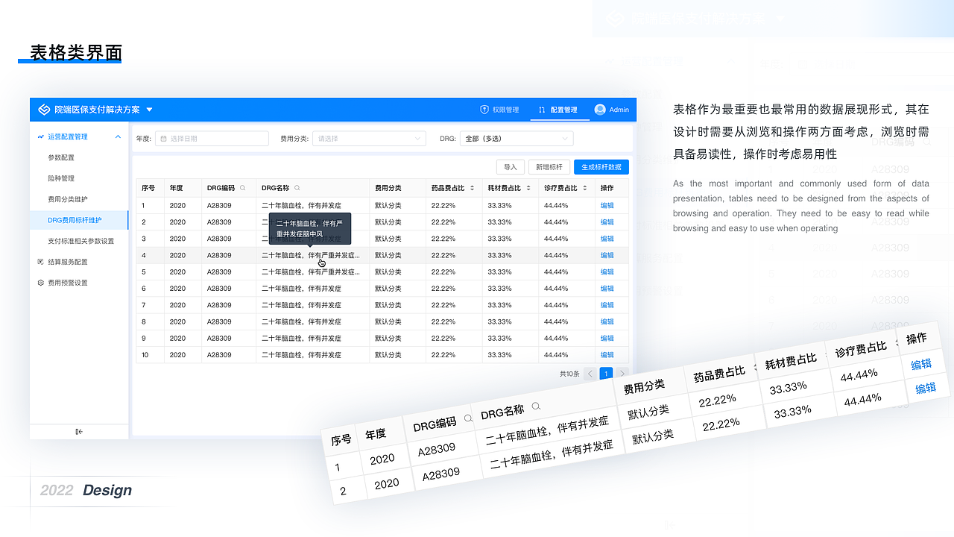The width and height of the screenshot is (954, 537).
Task: Open 支付标准相关参数设置 in the sidebar
Action: (x=81, y=241)
